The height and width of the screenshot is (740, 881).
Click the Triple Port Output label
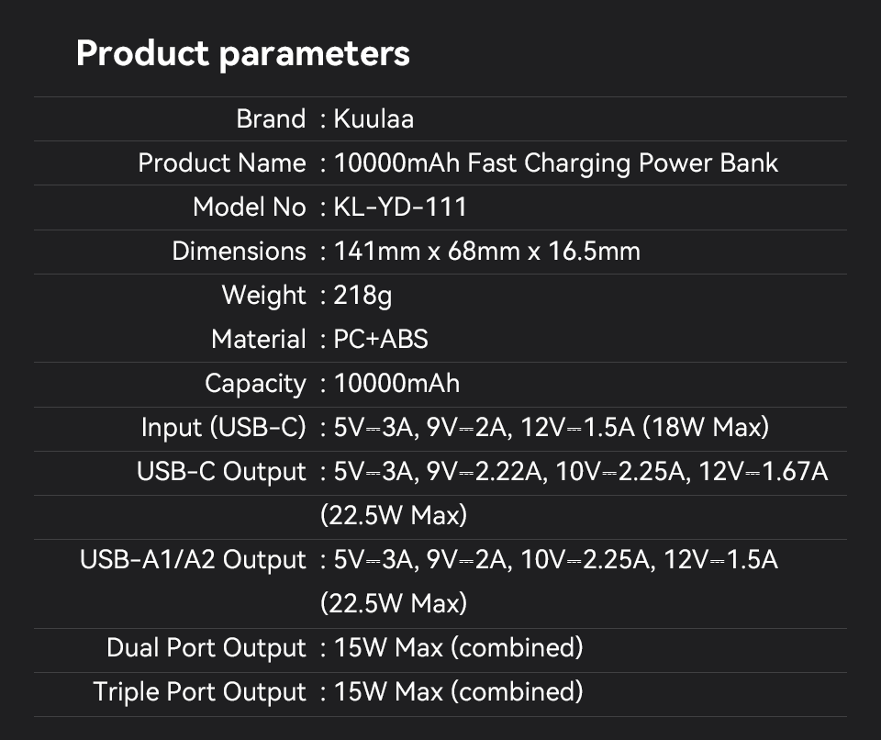(200, 691)
